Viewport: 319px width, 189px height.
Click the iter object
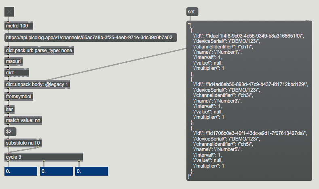click(10, 109)
